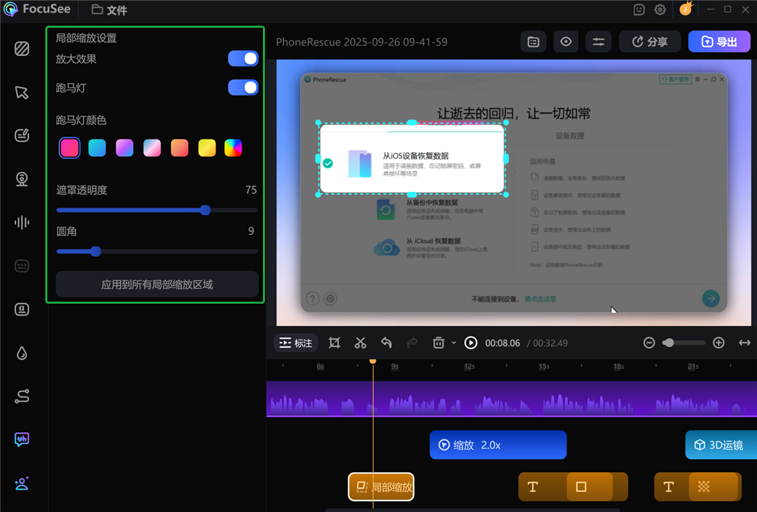Click the total duration 00:32.49
Screen dimensions: 757x512
coord(550,343)
